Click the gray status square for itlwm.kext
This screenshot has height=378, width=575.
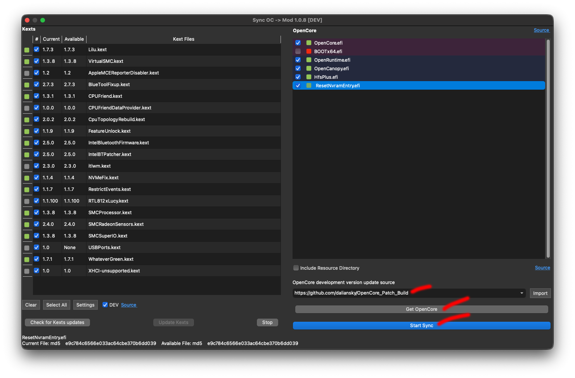[27, 166]
